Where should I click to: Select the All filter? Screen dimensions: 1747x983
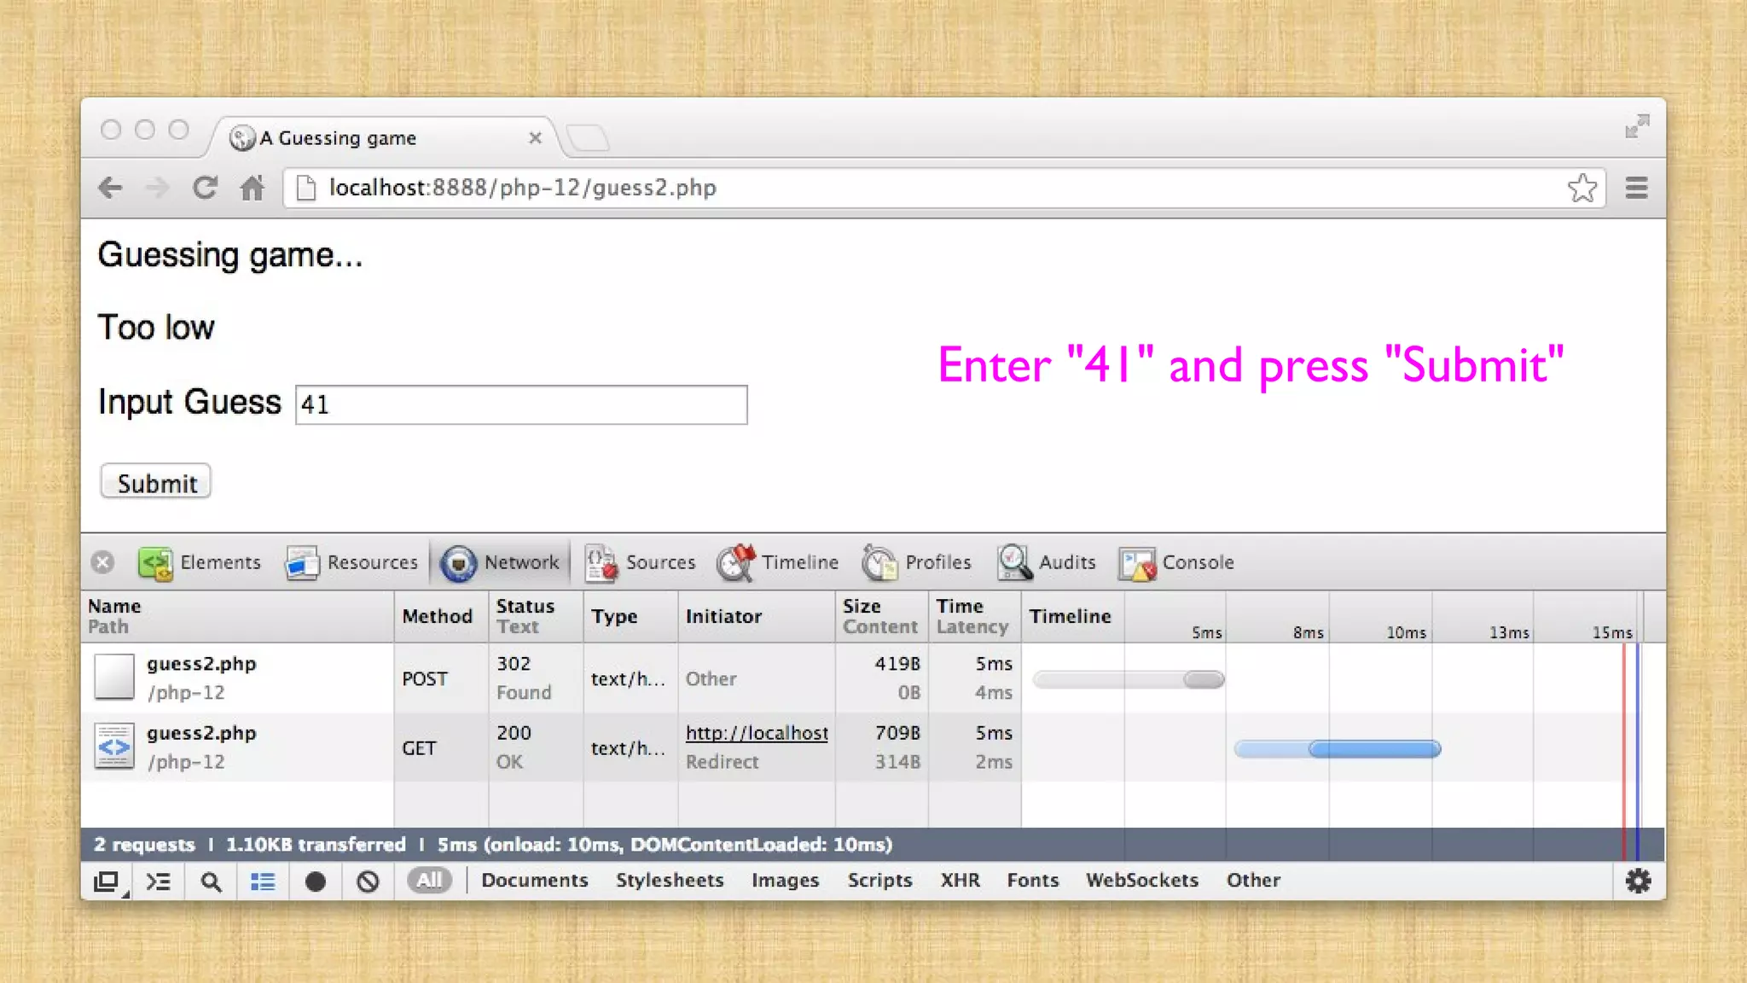coord(429,880)
